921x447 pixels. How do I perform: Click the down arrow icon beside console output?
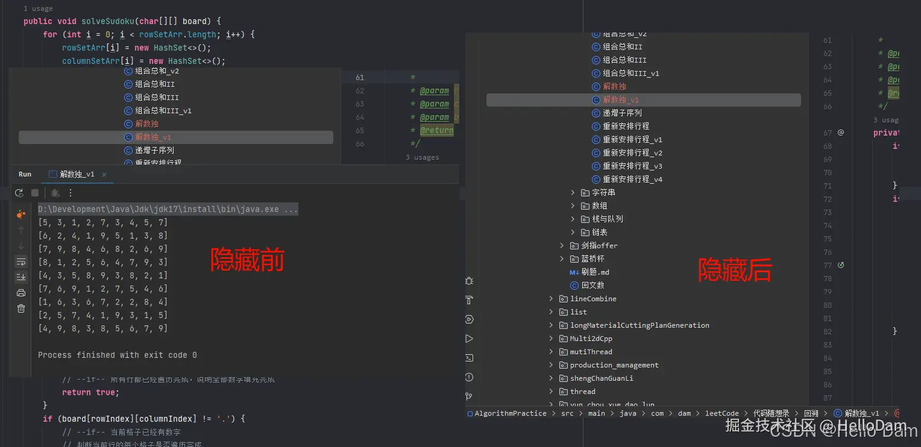click(21, 246)
